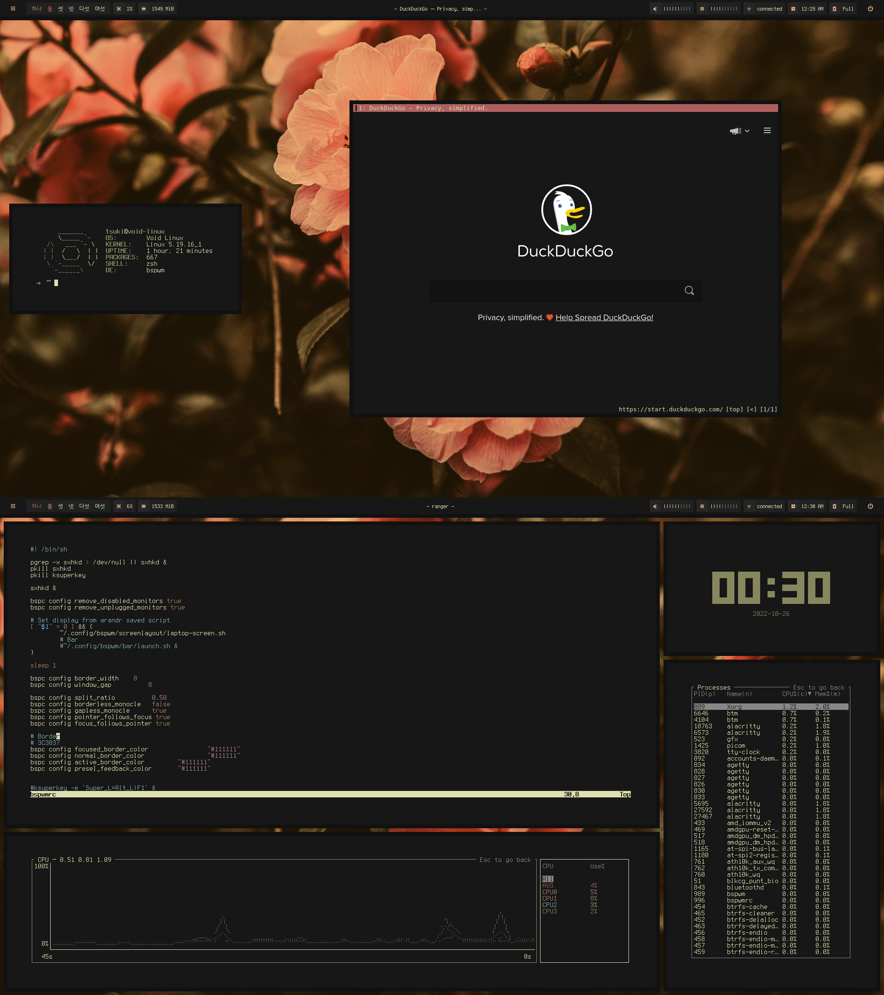884x995 pixels.
Task: Click the battery icon in top bar
Action: [x=834, y=9]
